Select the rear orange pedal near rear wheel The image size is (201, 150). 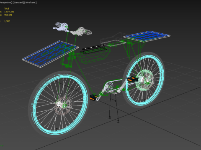[132, 79]
